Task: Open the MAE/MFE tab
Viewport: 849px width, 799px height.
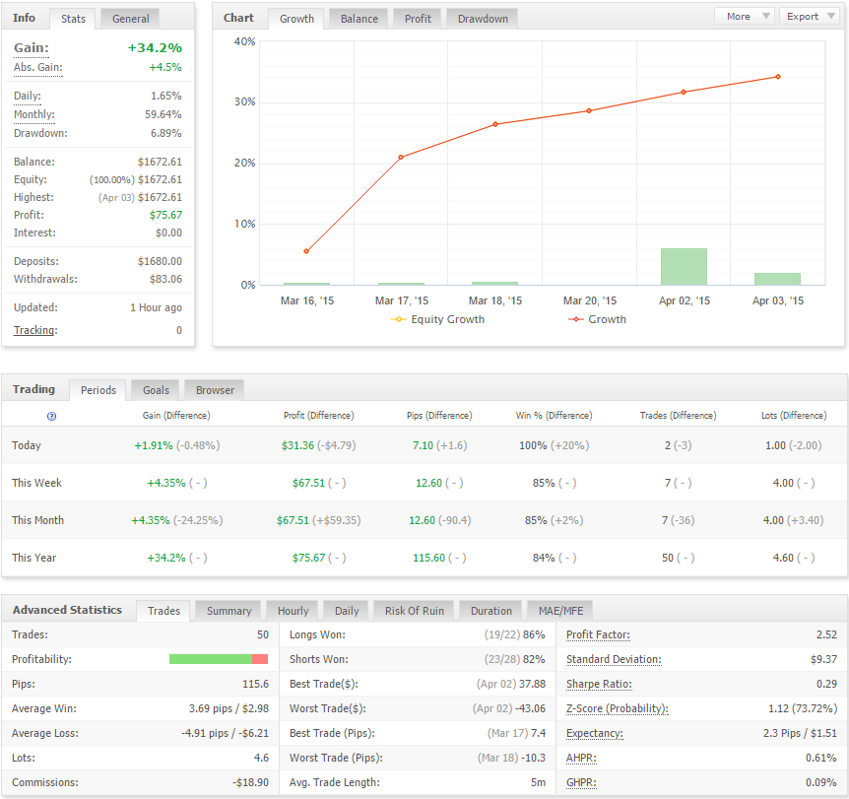Action: [x=560, y=611]
